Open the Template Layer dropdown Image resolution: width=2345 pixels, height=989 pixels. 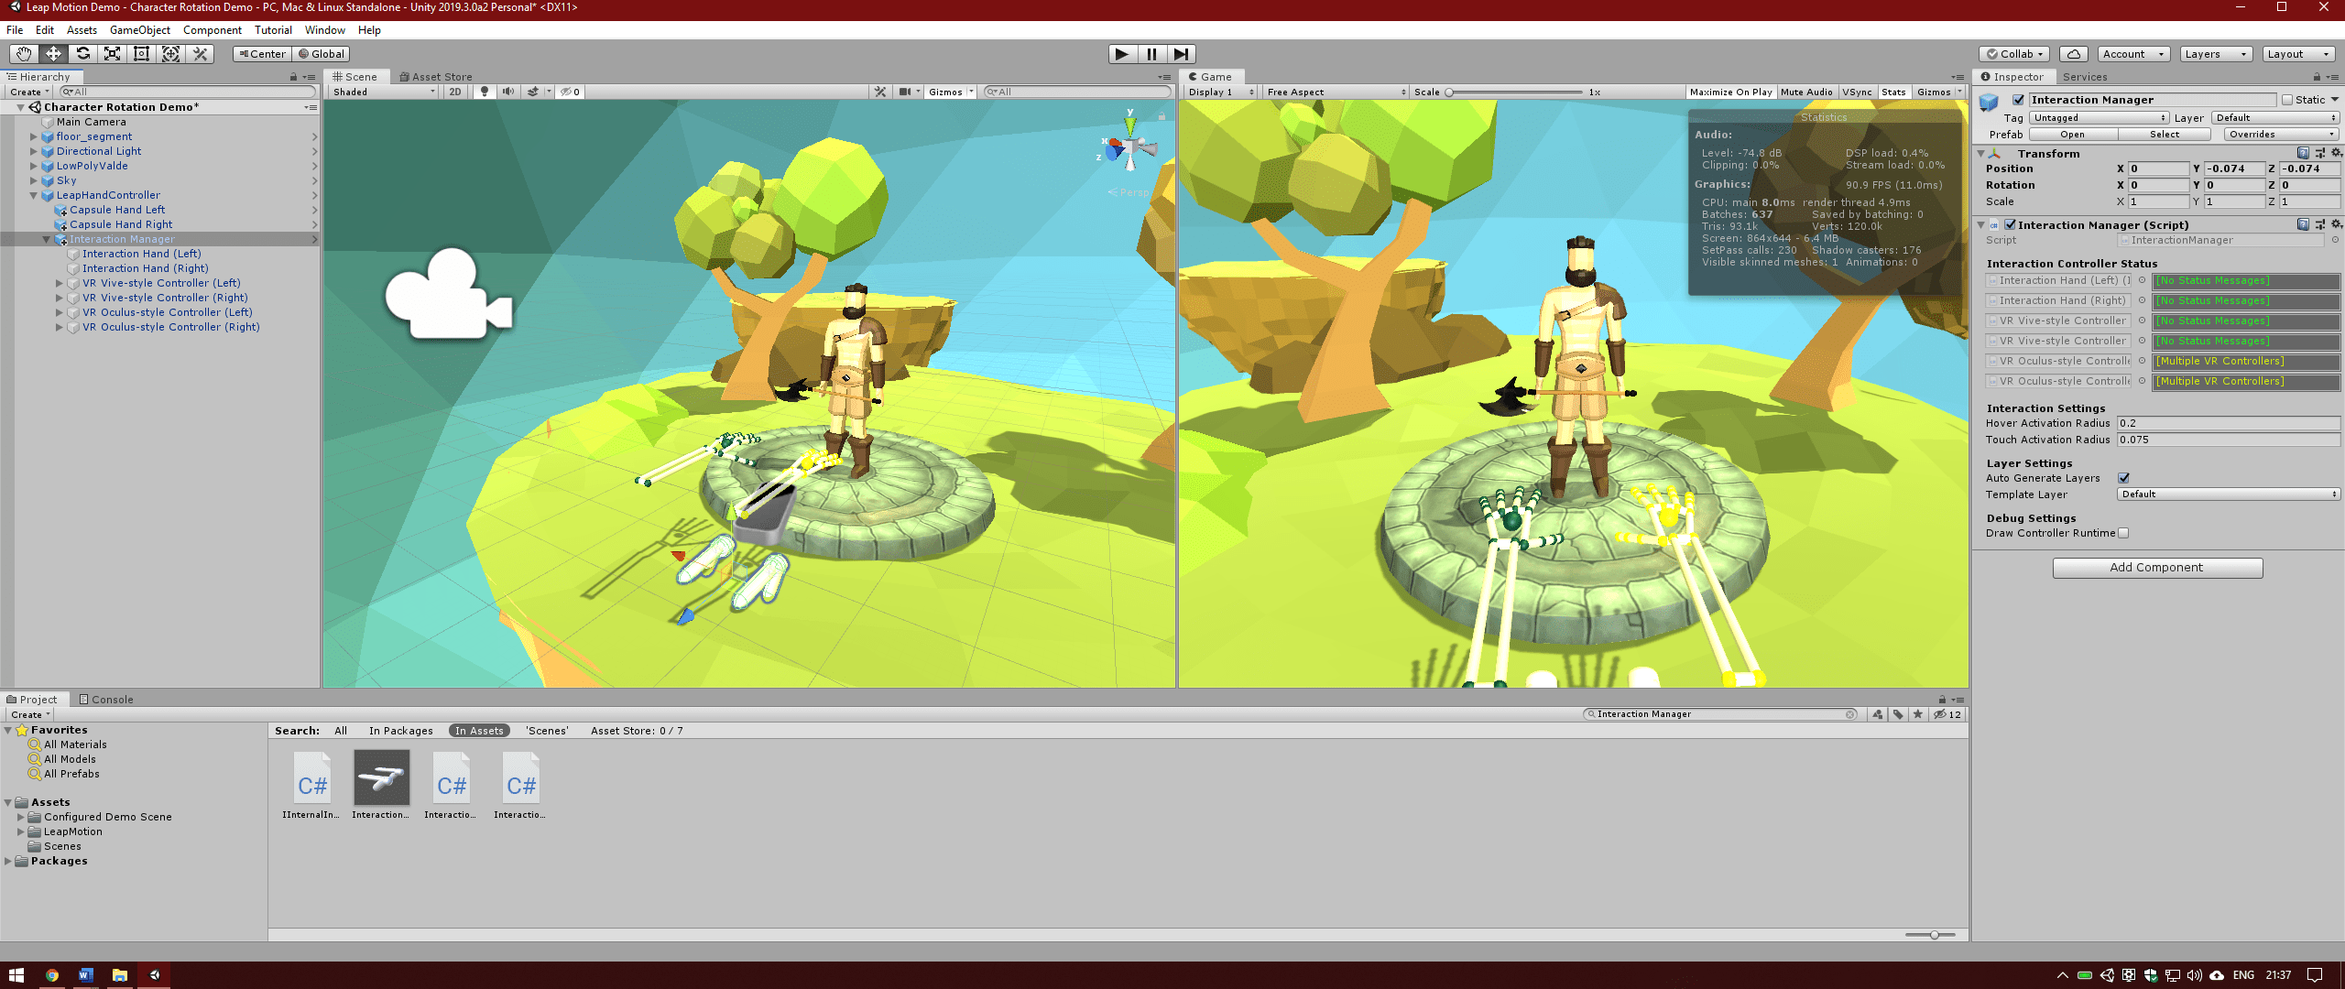point(2229,494)
